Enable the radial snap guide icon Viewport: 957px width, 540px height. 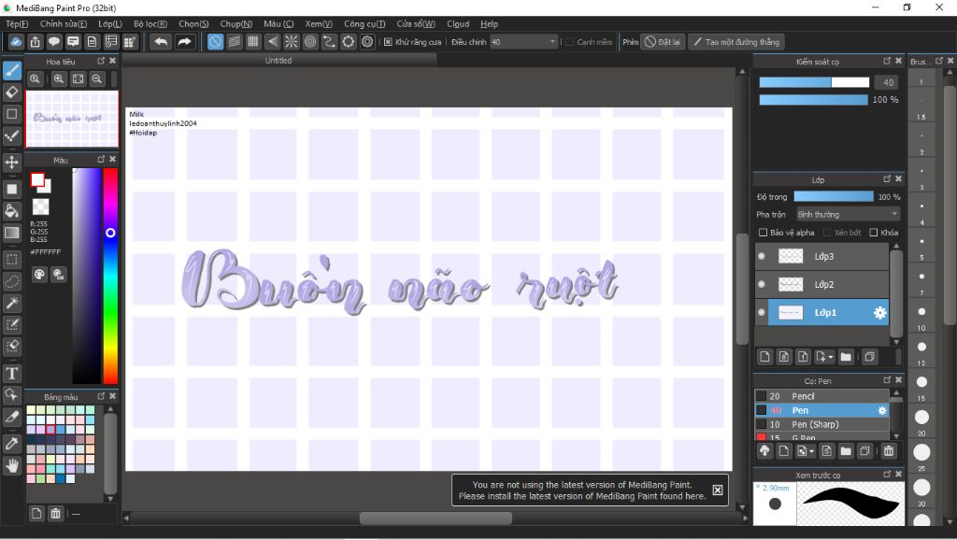pyautogui.click(x=291, y=42)
